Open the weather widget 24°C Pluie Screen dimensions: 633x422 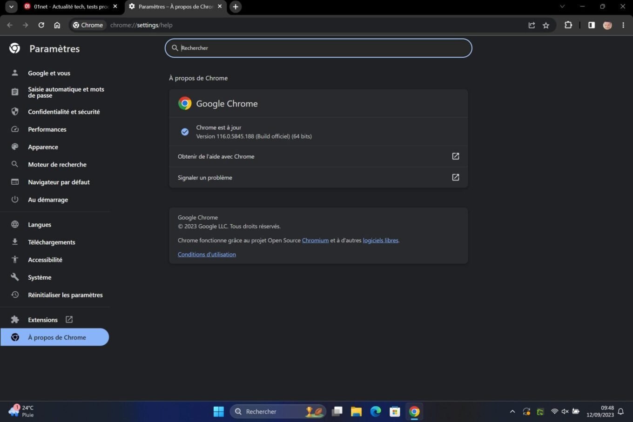click(x=21, y=411)
